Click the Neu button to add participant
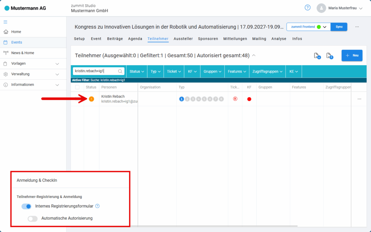This screenshot has width=371, height=232. tap(352, 55)
